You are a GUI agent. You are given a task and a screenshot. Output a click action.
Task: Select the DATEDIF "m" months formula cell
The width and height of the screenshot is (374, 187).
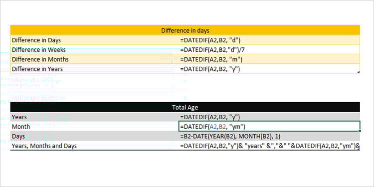[269, 59]
